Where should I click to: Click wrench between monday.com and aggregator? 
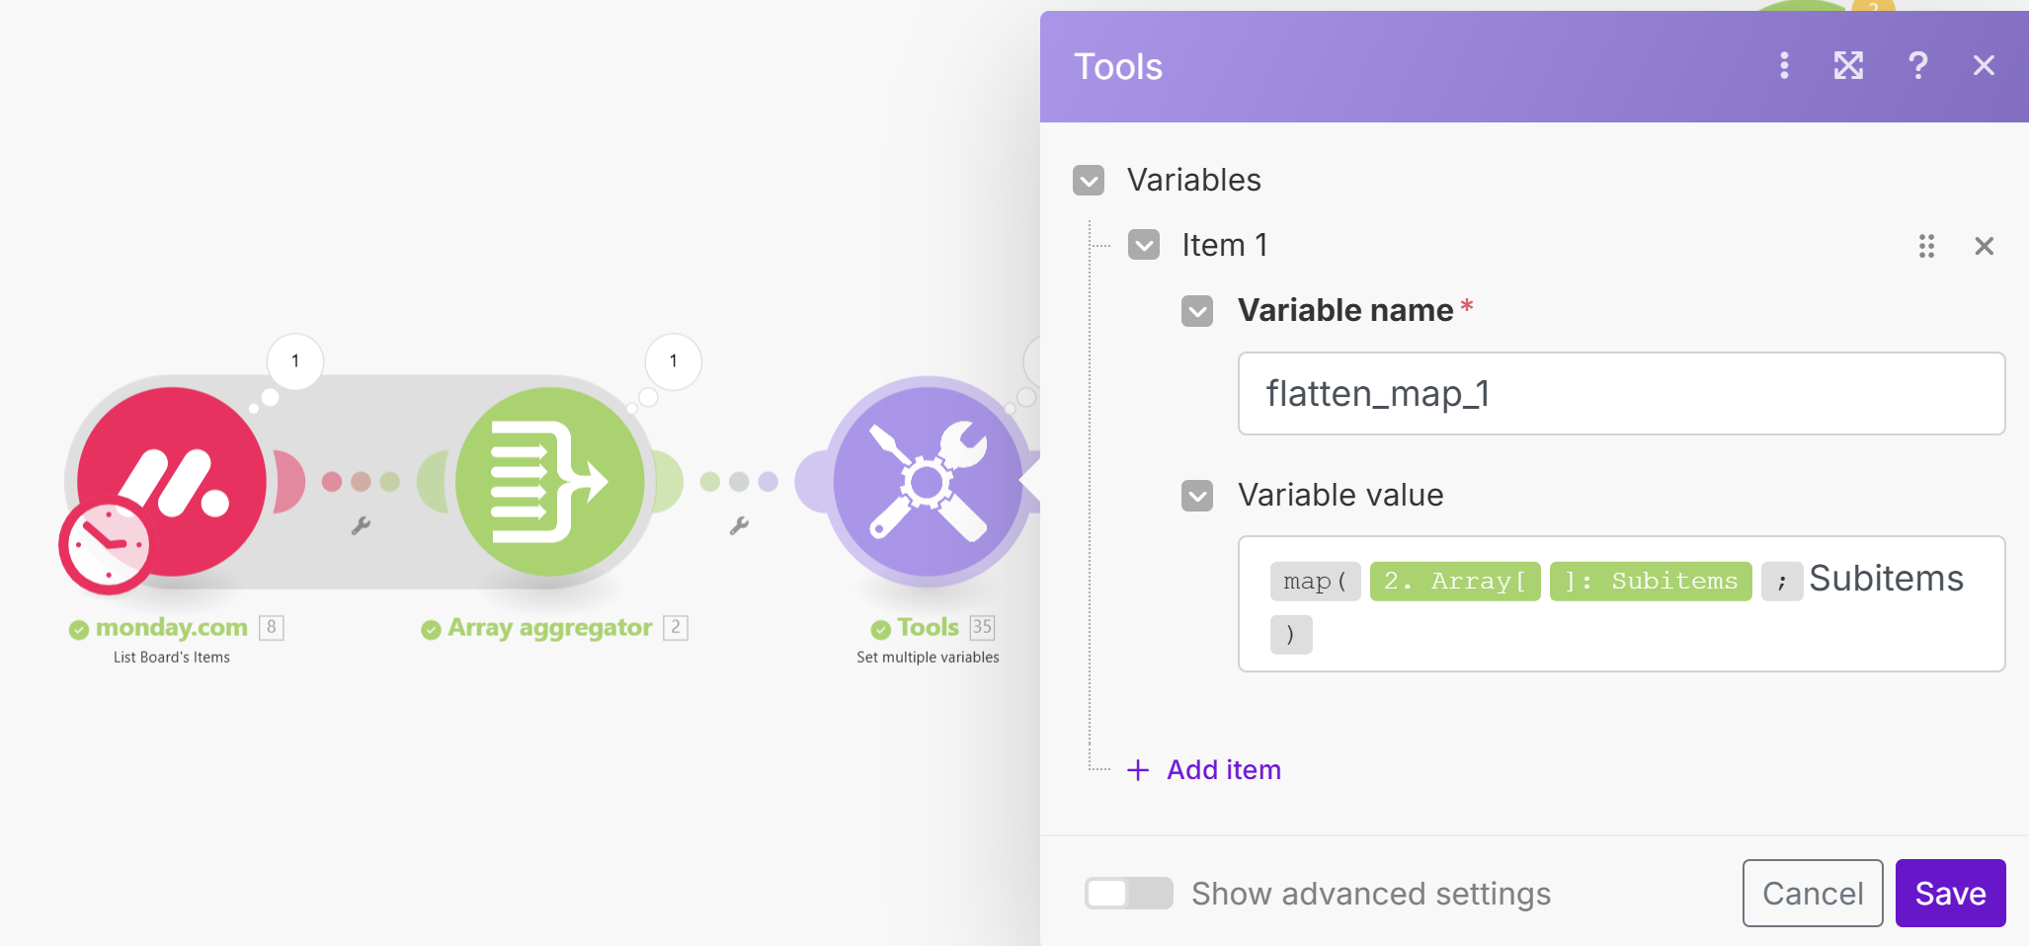361,526
